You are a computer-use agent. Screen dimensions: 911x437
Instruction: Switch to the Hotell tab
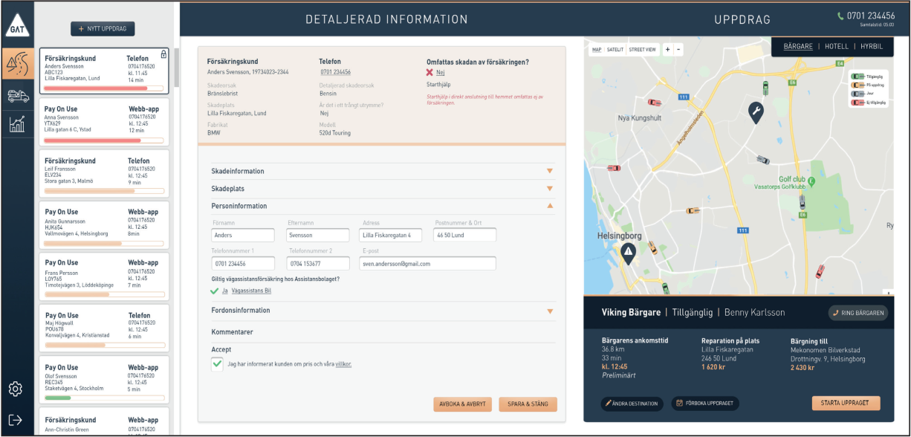pyautogui.click(x=837, y=46)
